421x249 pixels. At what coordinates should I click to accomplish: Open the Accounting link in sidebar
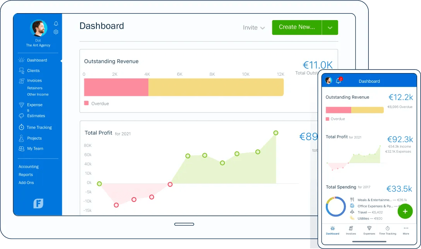(x=29, y=167)
